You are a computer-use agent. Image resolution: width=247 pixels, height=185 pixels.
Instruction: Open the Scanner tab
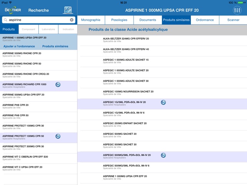point(233,20)
